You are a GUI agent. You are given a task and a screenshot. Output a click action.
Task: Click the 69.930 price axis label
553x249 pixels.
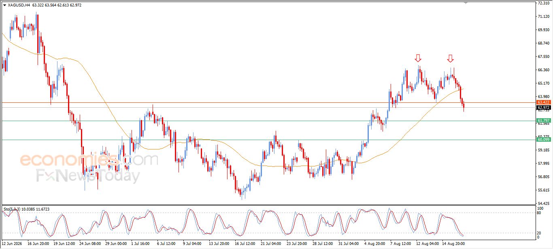543,30
